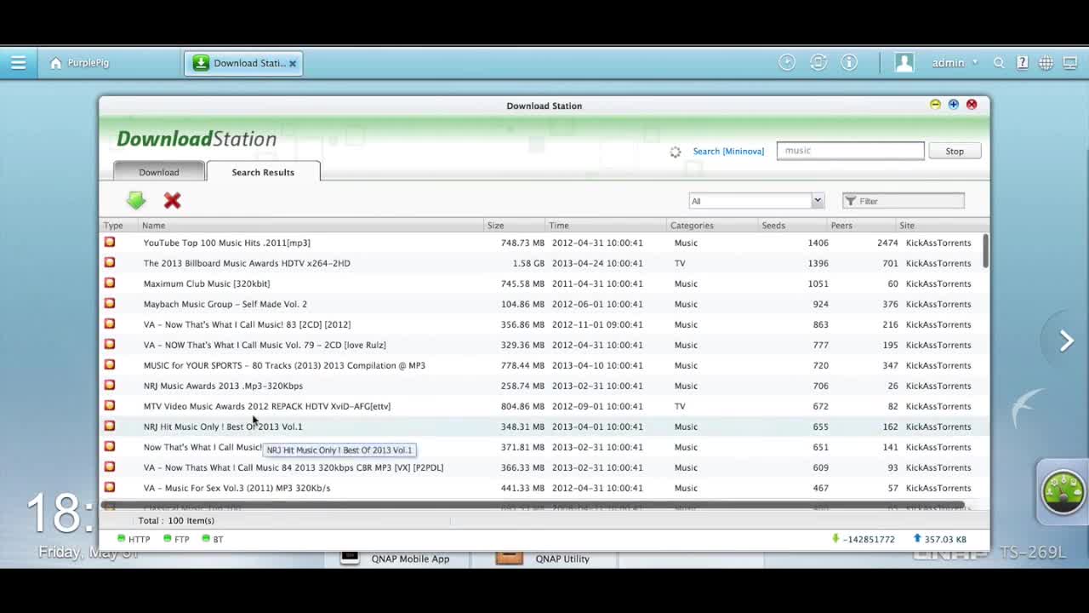Click the HTTP status indicator
Screen dimensions: 1089x613
(134, 539)
